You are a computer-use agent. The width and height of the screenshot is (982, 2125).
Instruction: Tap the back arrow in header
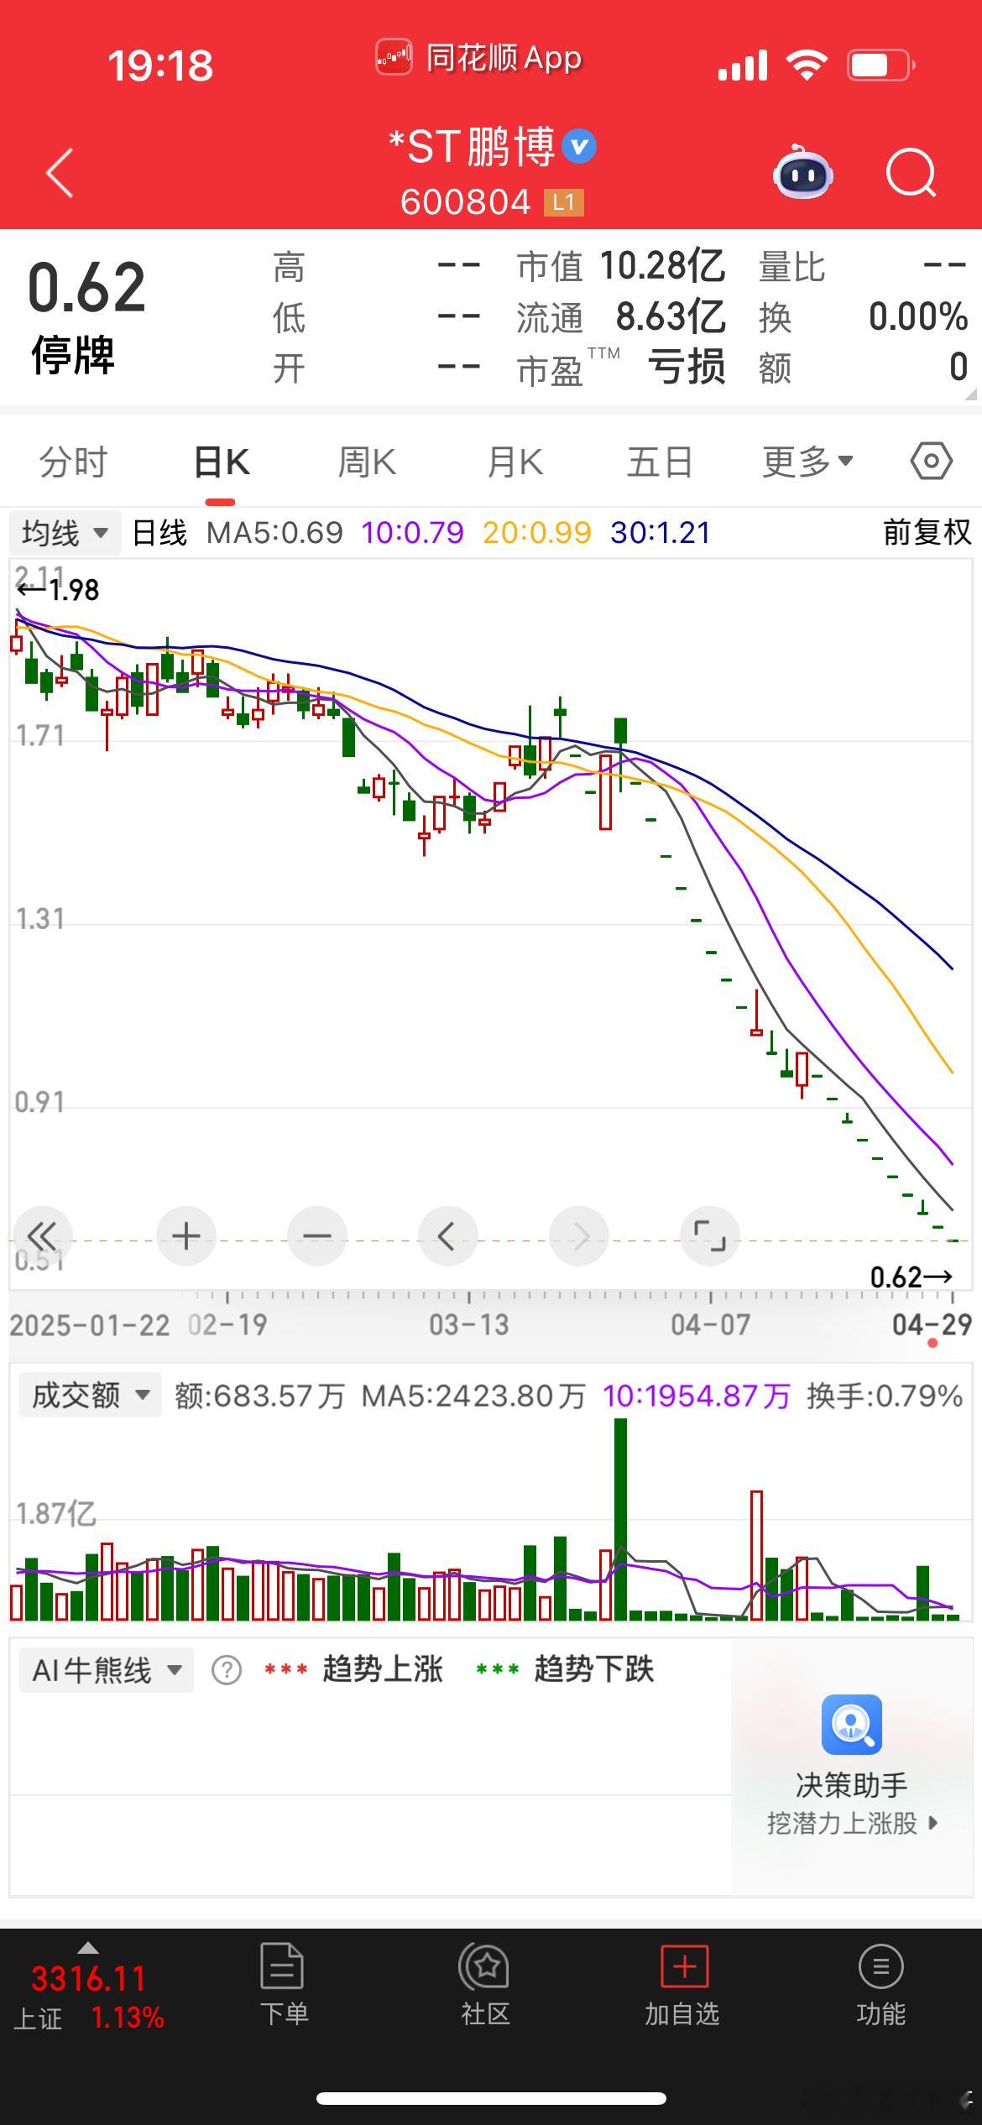coord(60,174)
